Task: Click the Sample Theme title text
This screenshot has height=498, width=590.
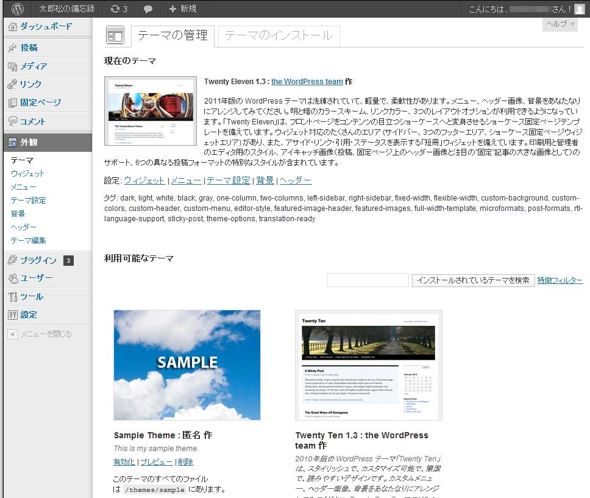Action: point(163,435)
